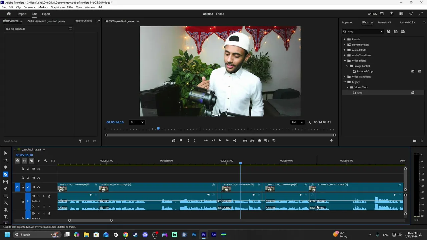
Task: Open Discord from the taskbar
Action: click(145, 235)
